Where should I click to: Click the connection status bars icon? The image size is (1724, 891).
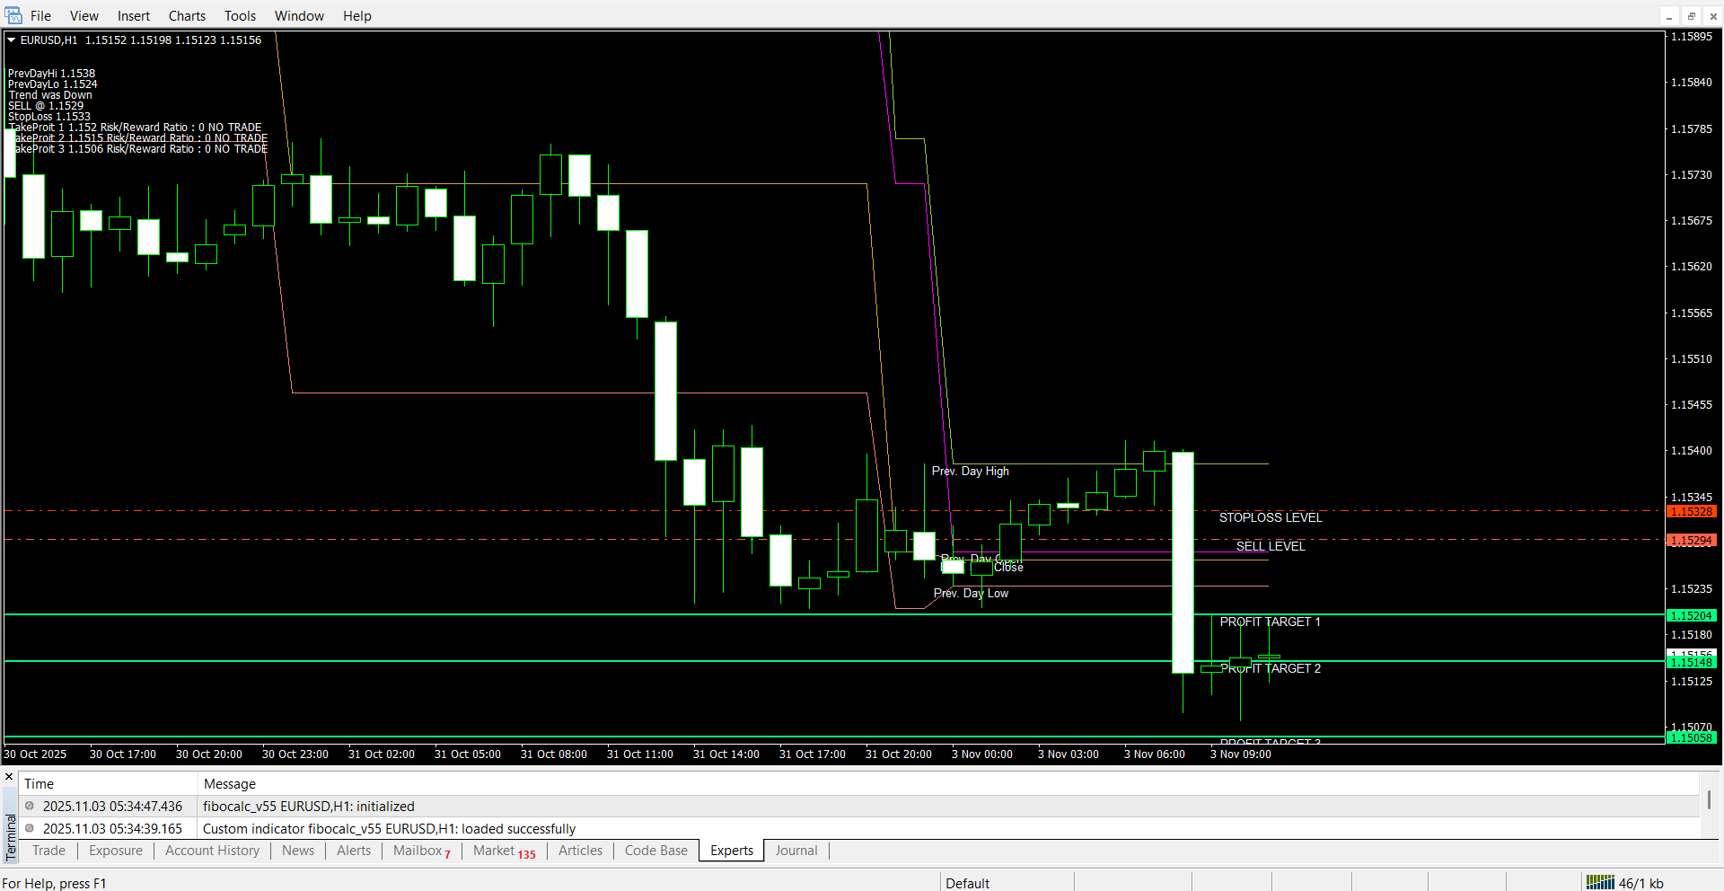pos(1600,882)
